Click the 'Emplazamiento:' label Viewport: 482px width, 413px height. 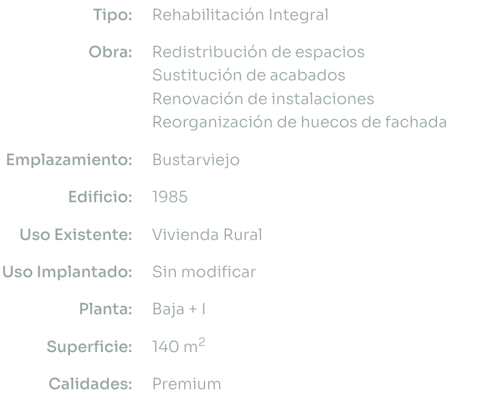coord(69,160)
